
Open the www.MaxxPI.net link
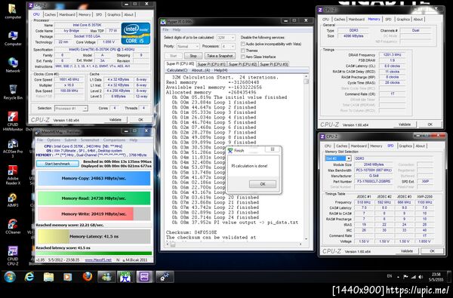coord(98,260)
